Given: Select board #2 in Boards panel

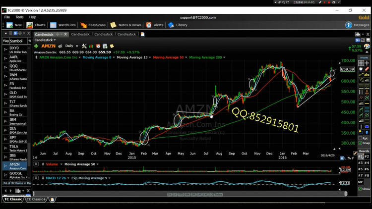Looking at the screenshot, I should [x=367, y=157].
